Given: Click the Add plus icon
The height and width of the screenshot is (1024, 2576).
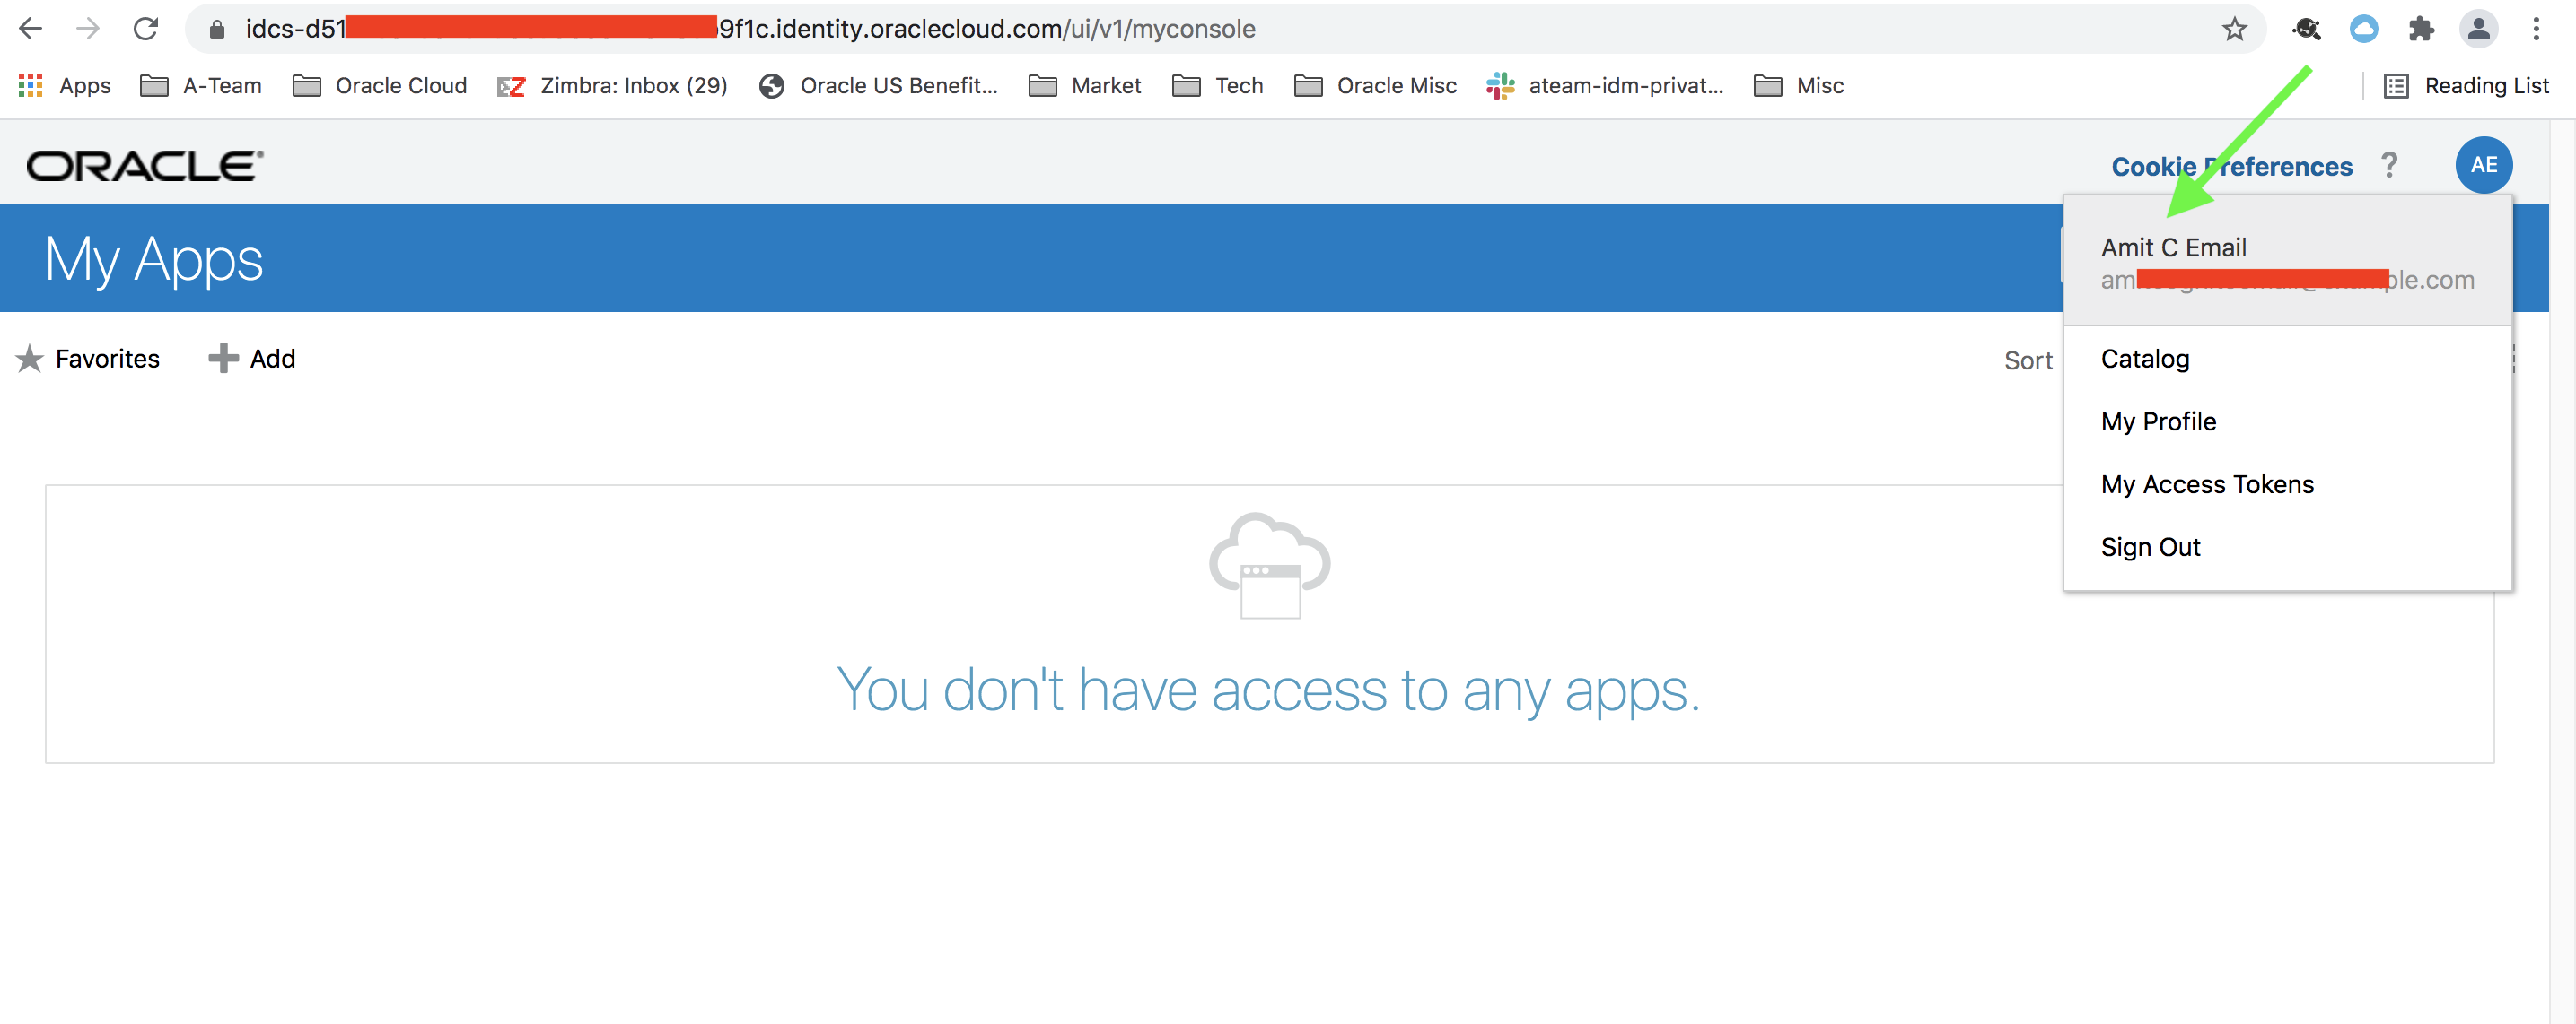Looking at the screenshot, I should point(222,359).
